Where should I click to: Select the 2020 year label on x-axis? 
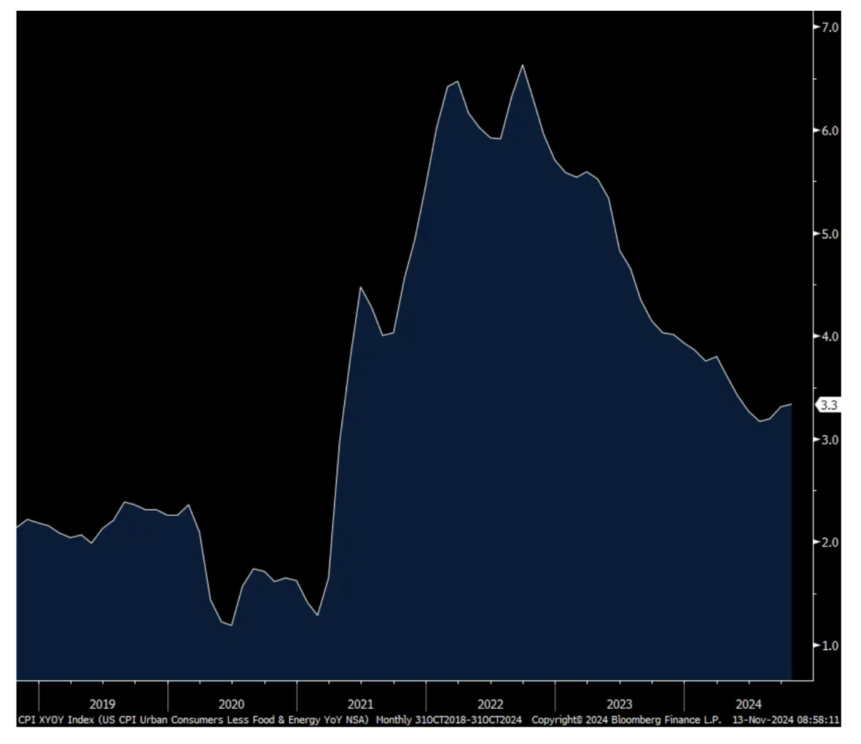point(232,704)
